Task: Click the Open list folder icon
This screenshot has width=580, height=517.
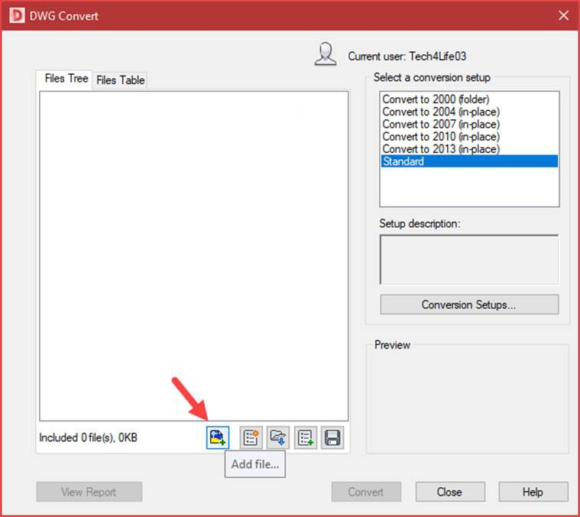Action: click(278, 437)
